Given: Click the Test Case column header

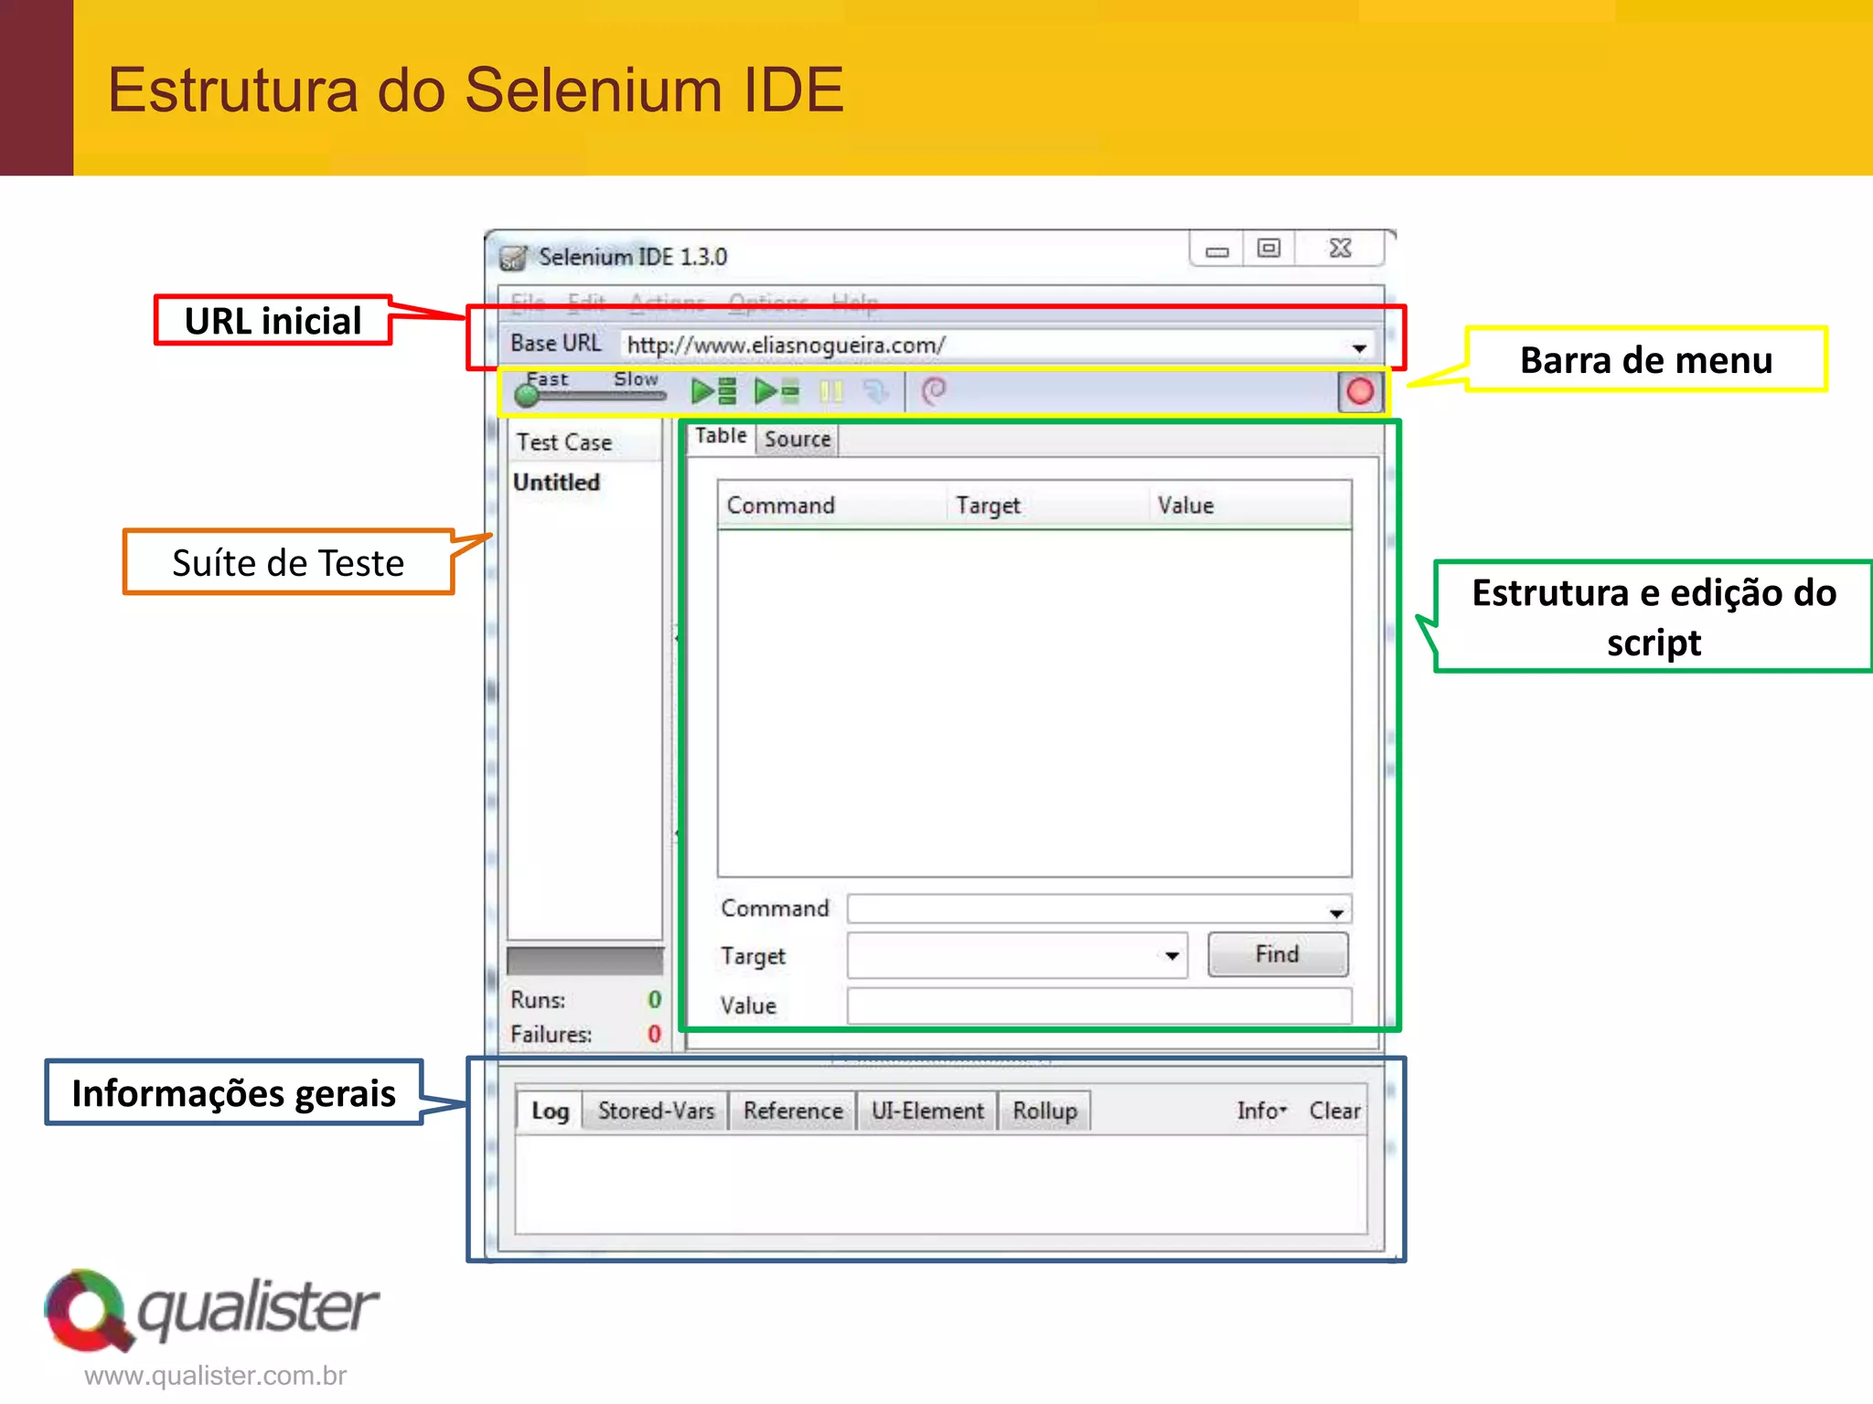Looking at the screenshot, I should tap(585, 442).
